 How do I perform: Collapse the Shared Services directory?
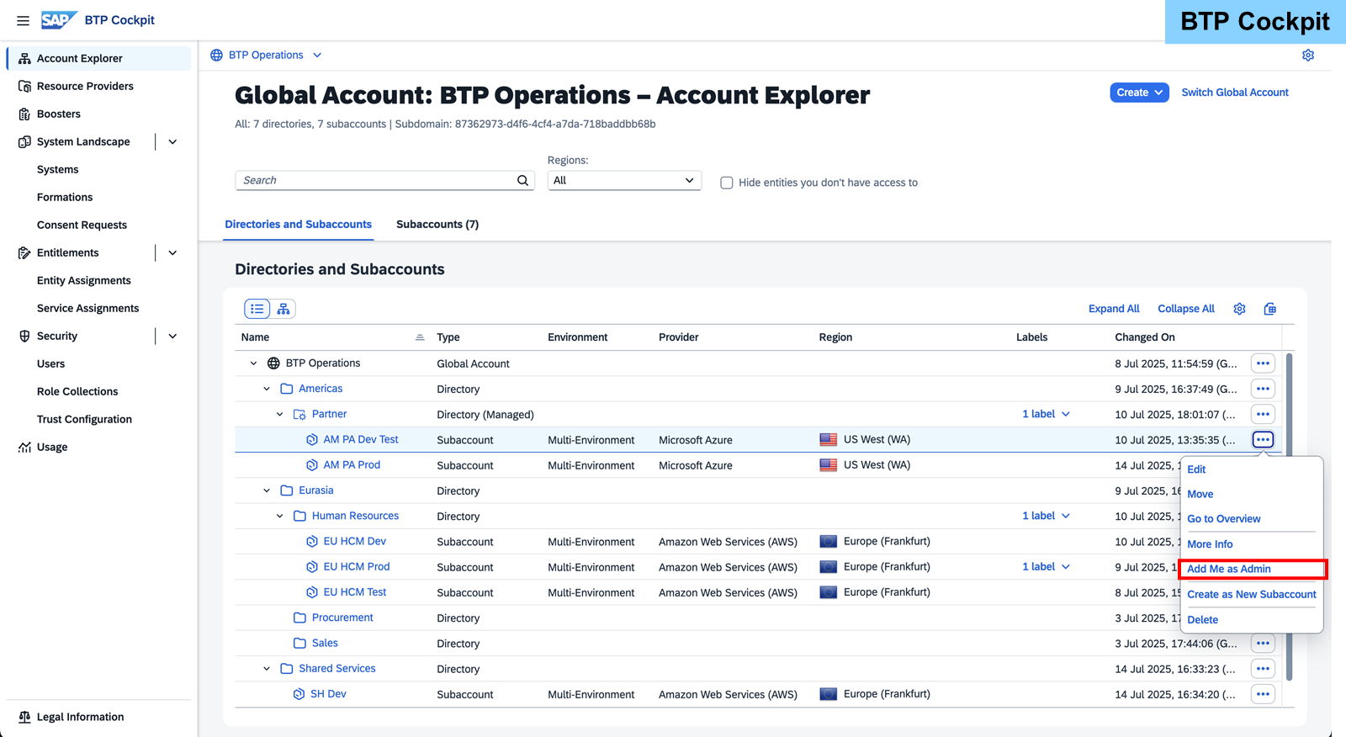[x=267, y=669]
